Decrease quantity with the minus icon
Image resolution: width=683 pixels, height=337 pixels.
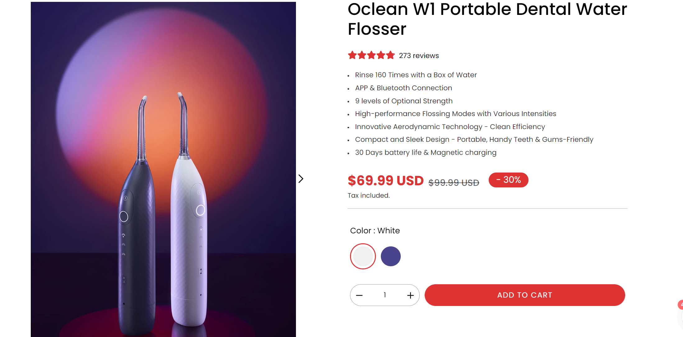tap(359, 295)
